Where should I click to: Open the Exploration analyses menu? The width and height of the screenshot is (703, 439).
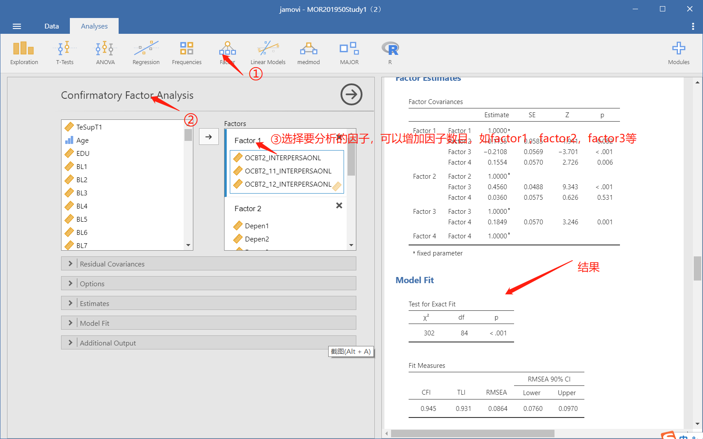[24, 53]
